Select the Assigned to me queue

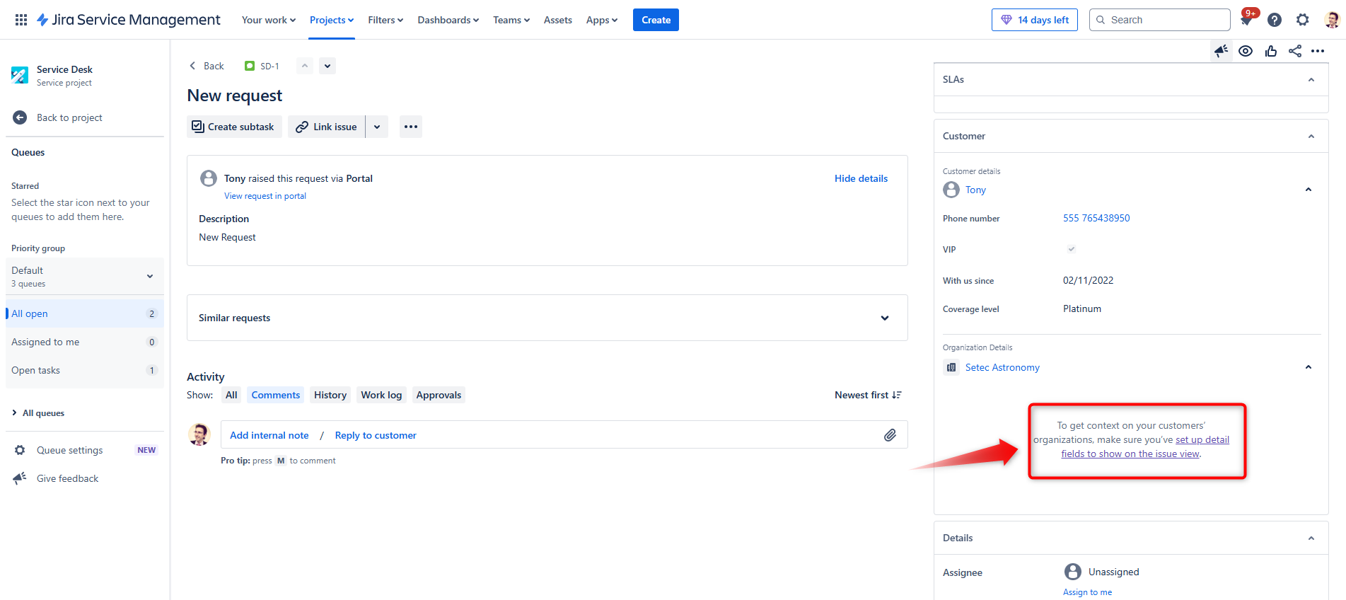coord(85,342)
